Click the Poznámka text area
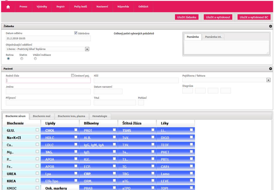274x190 pixels. (227, 47)
